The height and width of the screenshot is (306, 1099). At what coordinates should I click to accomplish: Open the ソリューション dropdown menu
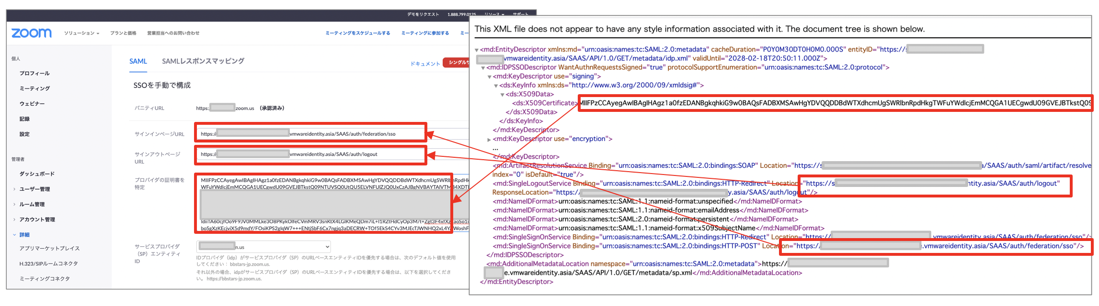81,33
